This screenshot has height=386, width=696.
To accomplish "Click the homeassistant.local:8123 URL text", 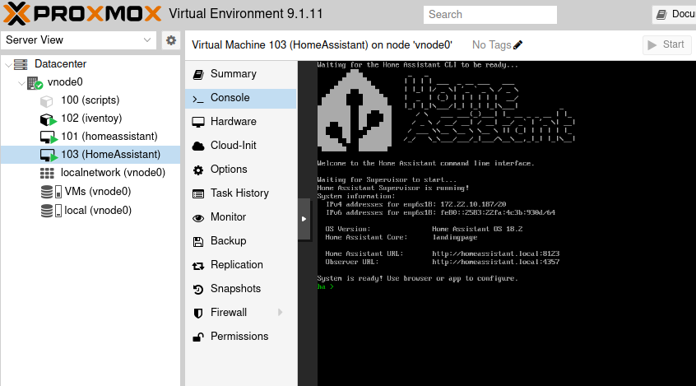I will 496,253.
